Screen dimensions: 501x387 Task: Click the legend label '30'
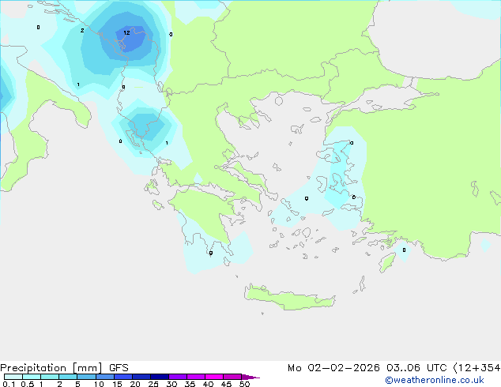click(x=171, y=384)
